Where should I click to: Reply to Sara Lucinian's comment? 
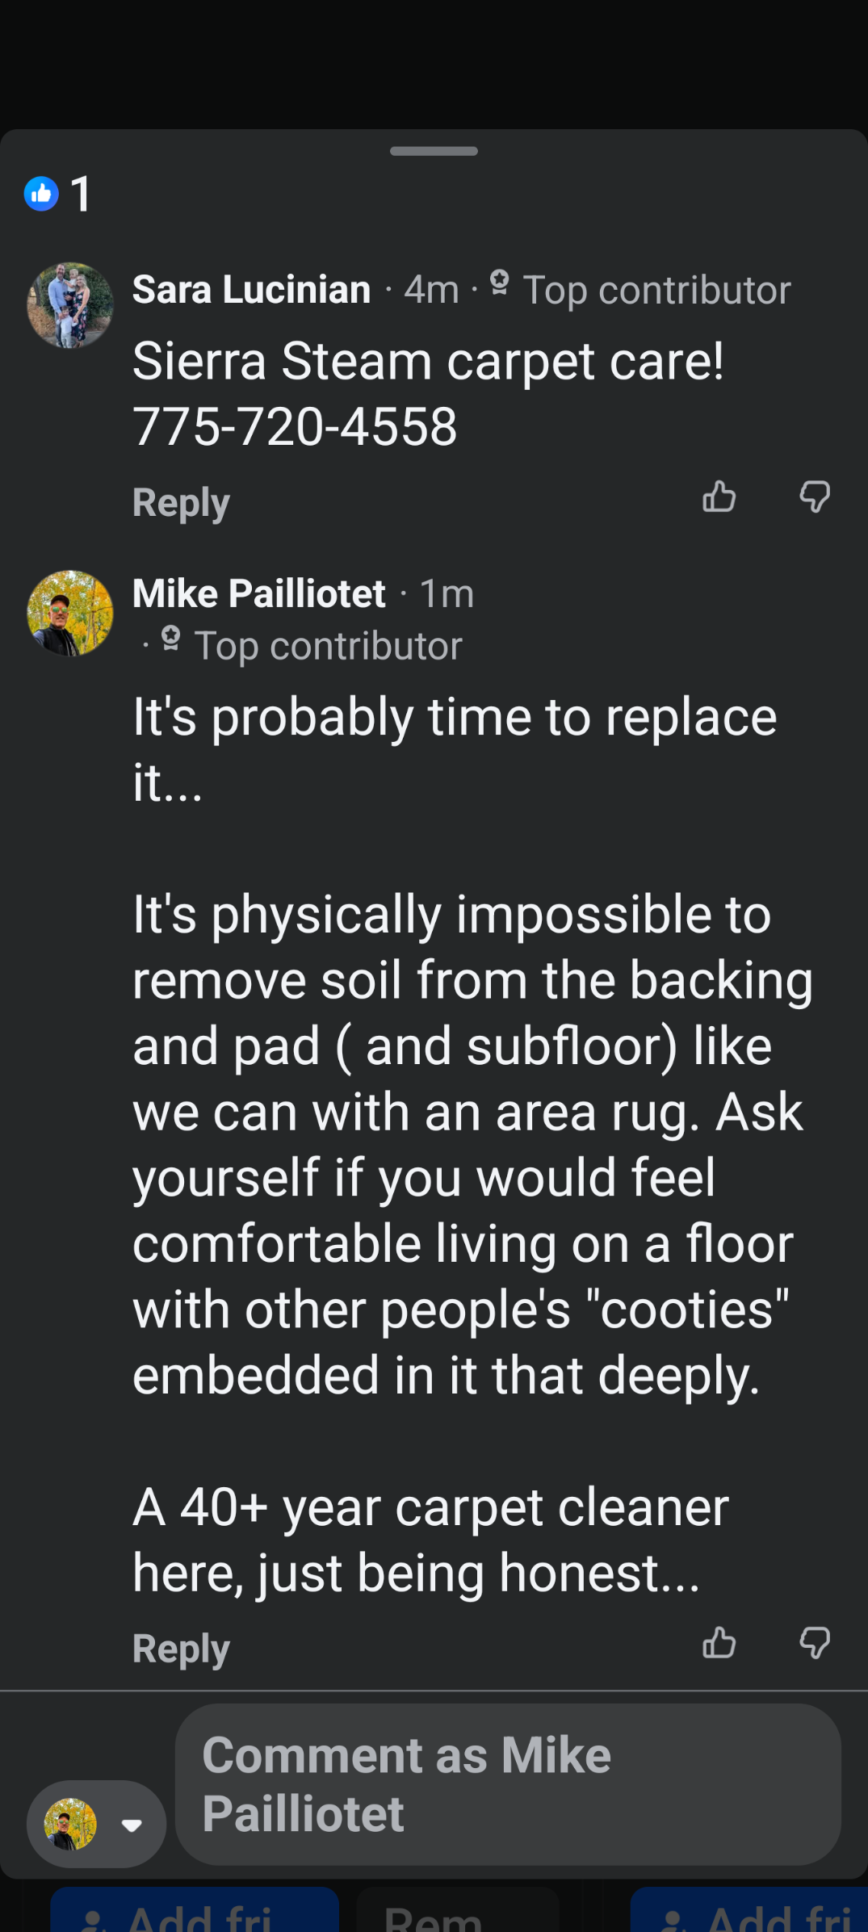pyautogui.click(x=181, y=502)
